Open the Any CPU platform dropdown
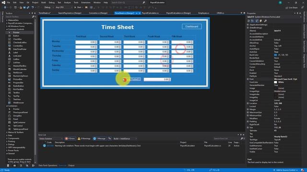 click(64, 8)
